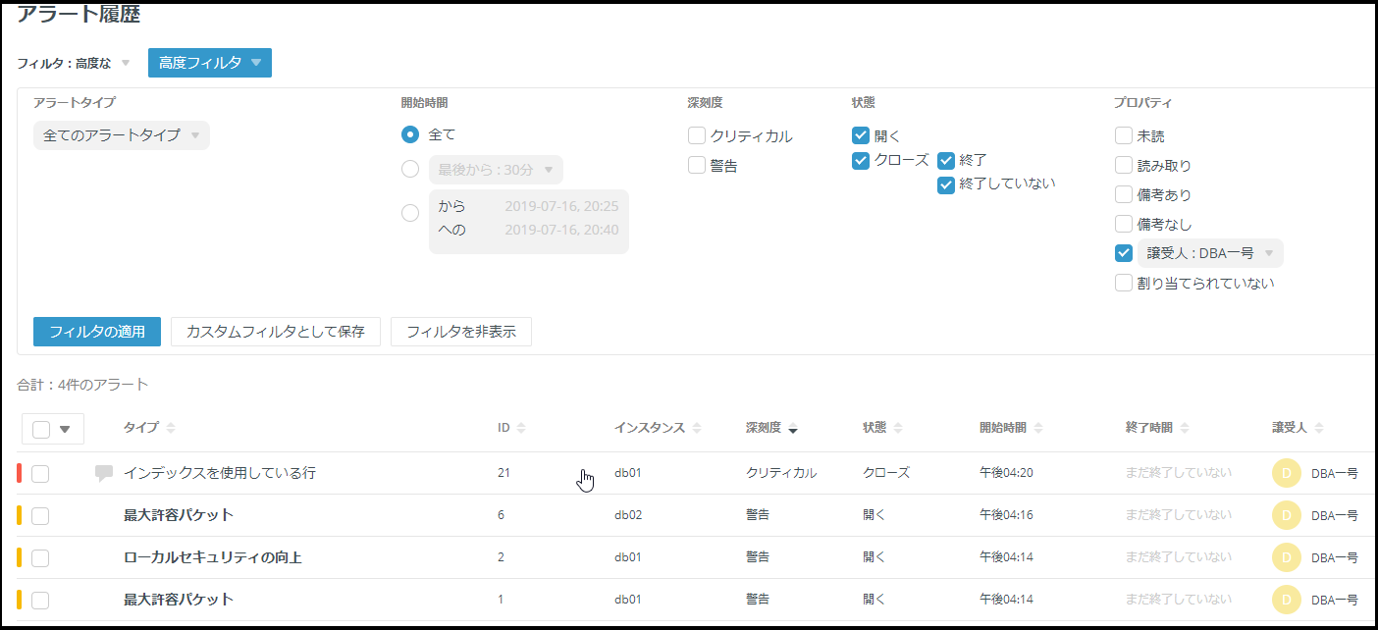Open the 高度フィルタ dropdown button
Image resolution: width=1378 pixels, height=630 pixels.
(210, 63)
